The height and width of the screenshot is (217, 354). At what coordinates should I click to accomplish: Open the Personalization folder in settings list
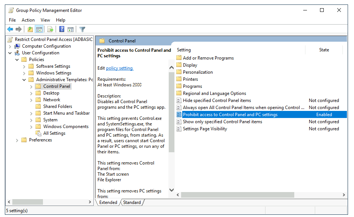198,72
